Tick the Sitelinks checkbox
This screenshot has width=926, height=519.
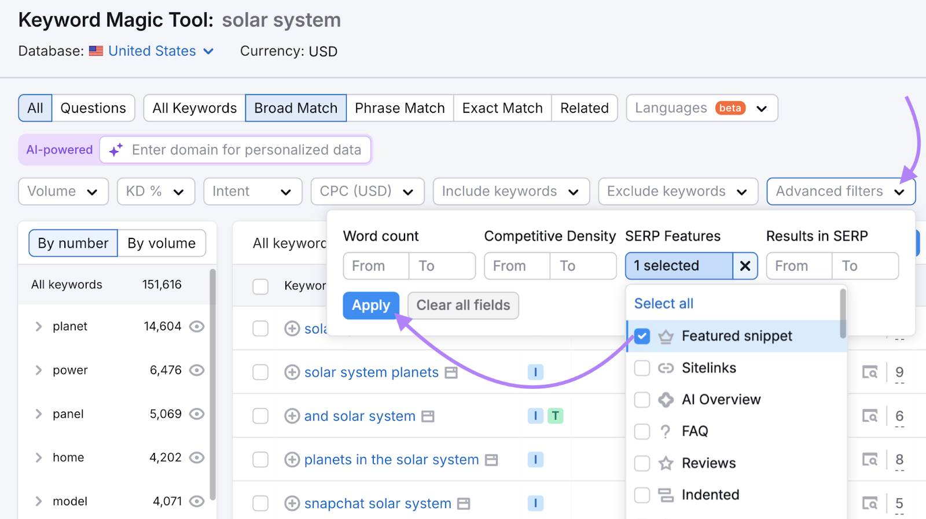tap(642, 368)
